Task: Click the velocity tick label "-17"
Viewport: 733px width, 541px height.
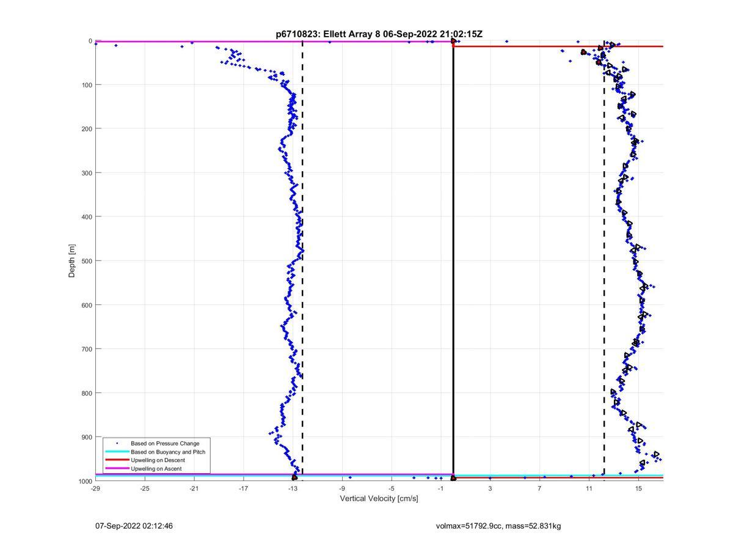Action: (244, 488)
